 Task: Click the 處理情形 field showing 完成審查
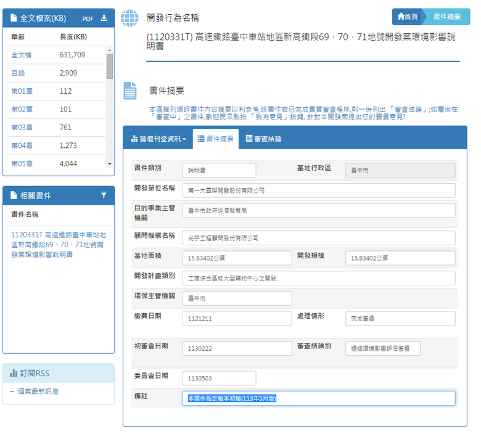[400, 318]
